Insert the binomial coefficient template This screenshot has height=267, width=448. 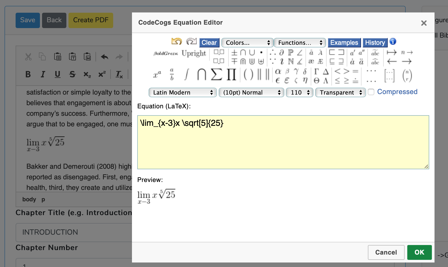(x=407, y=75)
